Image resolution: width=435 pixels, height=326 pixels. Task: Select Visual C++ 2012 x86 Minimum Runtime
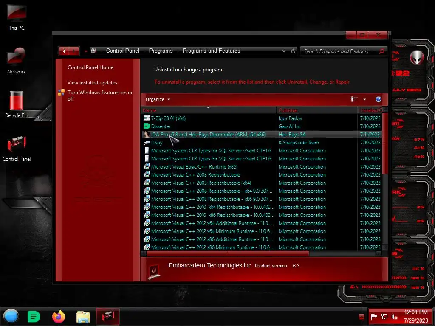pos(212,247)
